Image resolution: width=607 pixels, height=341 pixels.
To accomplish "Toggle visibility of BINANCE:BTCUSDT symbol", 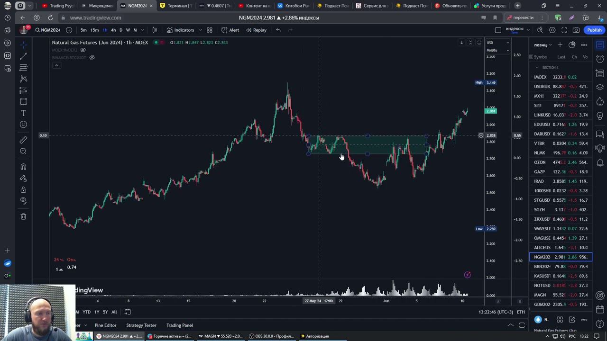I will 92,57.
